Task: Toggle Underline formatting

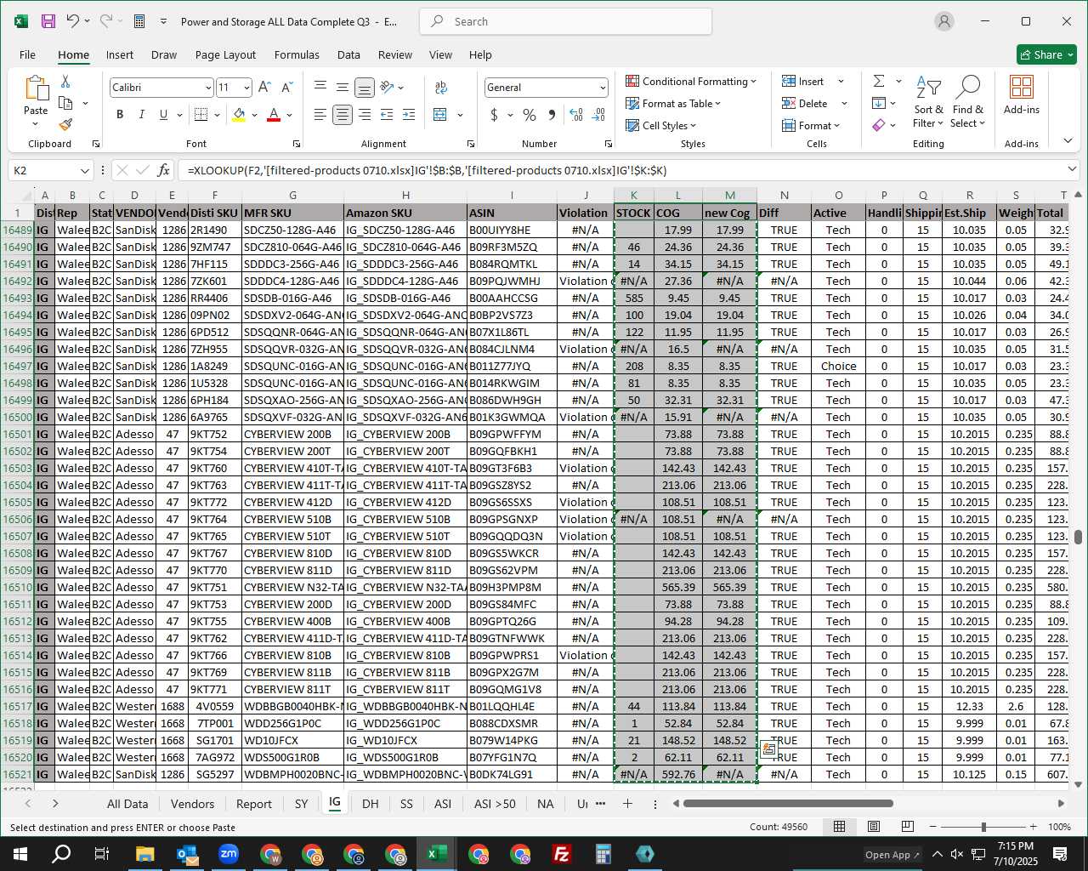Action: 163,114
